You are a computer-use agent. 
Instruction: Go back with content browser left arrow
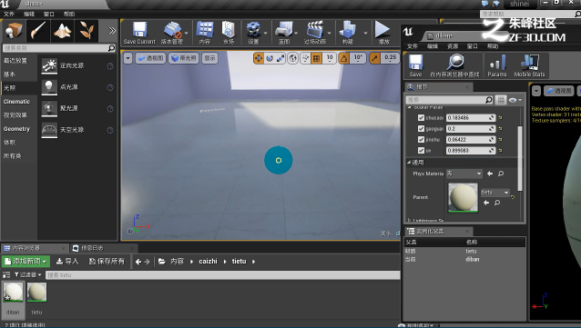point(138,262)
